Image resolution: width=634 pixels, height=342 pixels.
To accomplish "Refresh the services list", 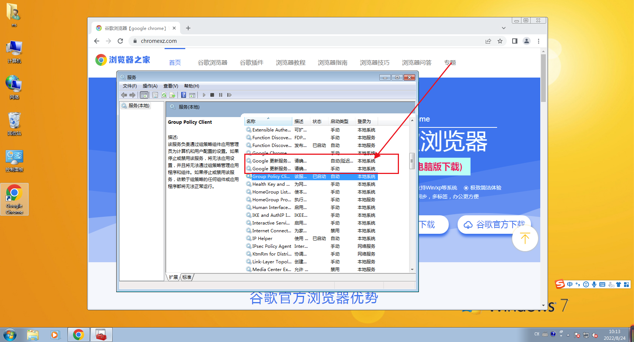I will click(163, 95).
